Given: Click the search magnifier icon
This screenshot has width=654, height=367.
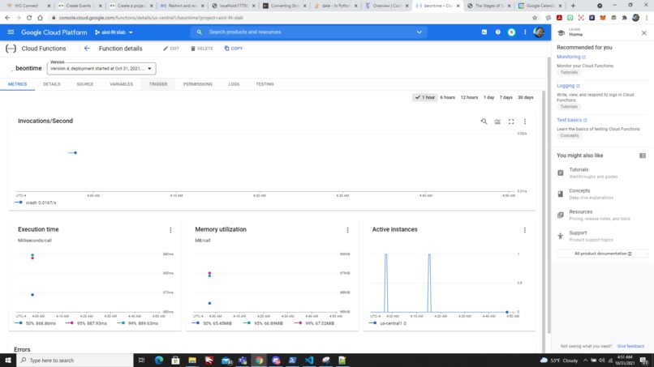Looking at the screenshot, I should click(200, 32).
